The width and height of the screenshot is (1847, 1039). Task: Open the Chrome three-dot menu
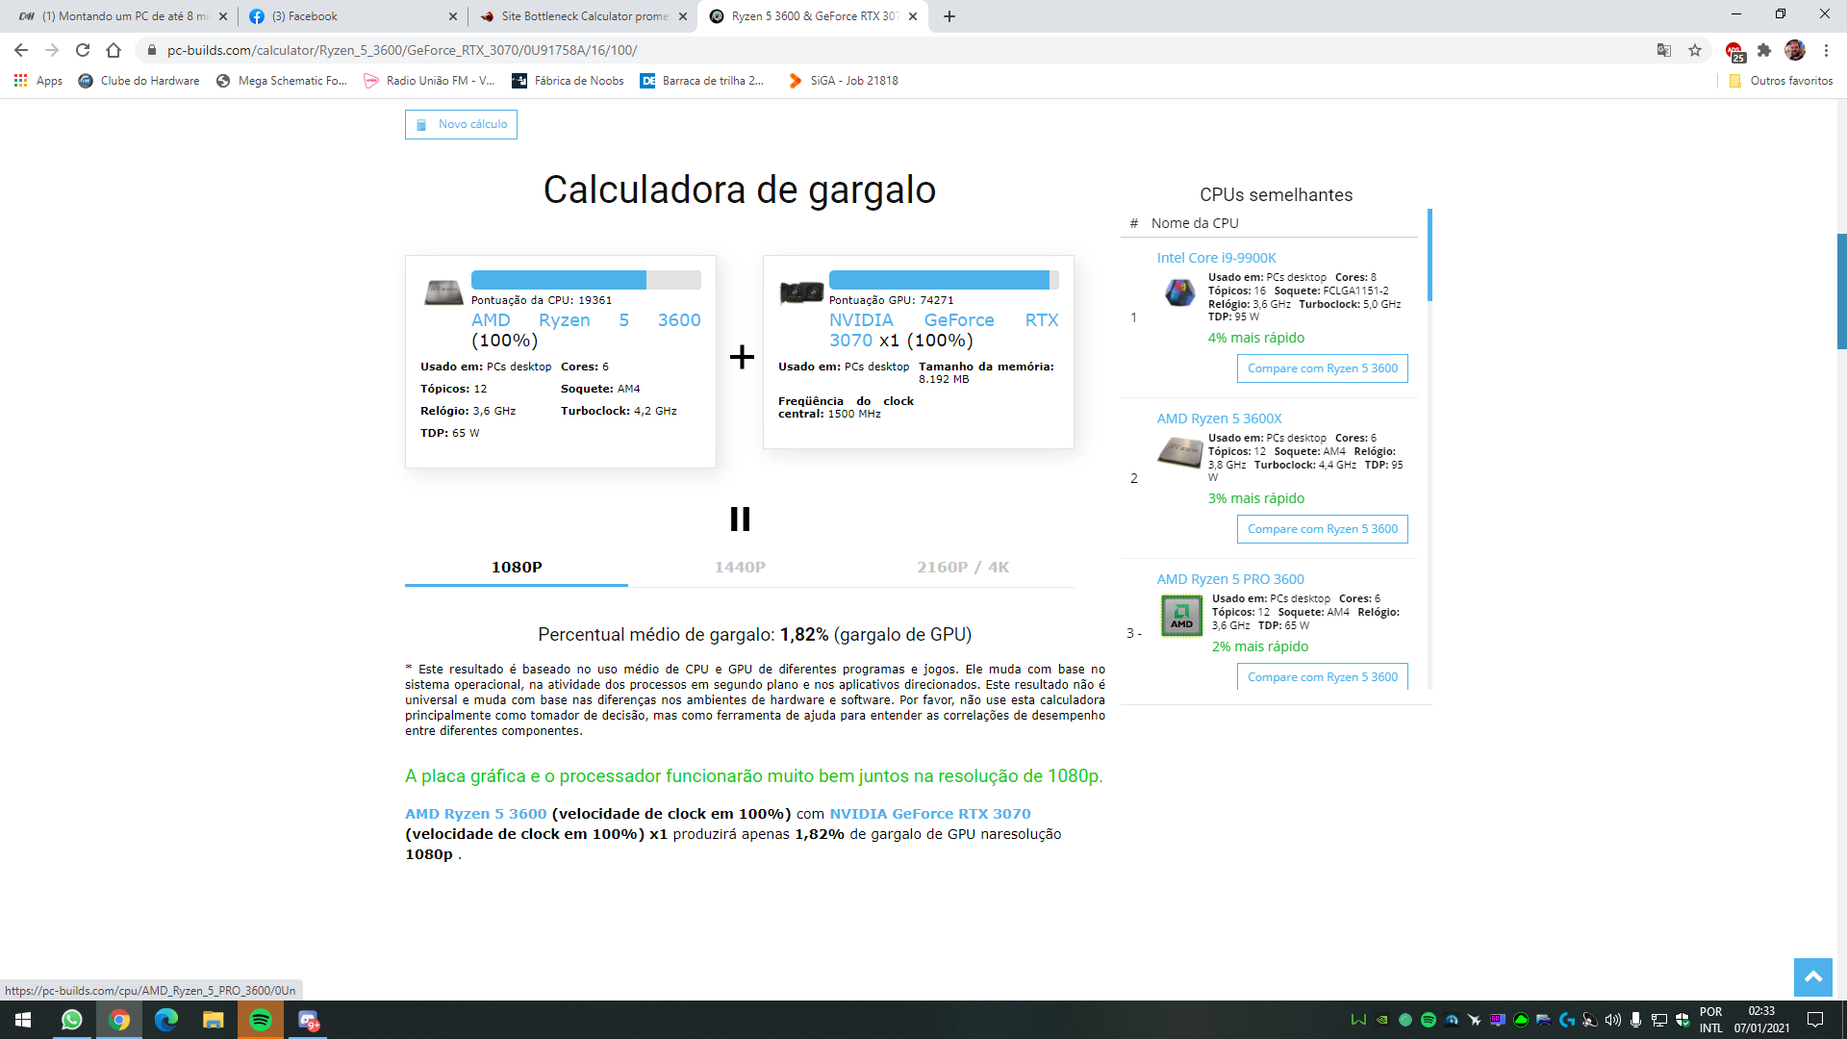point(1826,50)
